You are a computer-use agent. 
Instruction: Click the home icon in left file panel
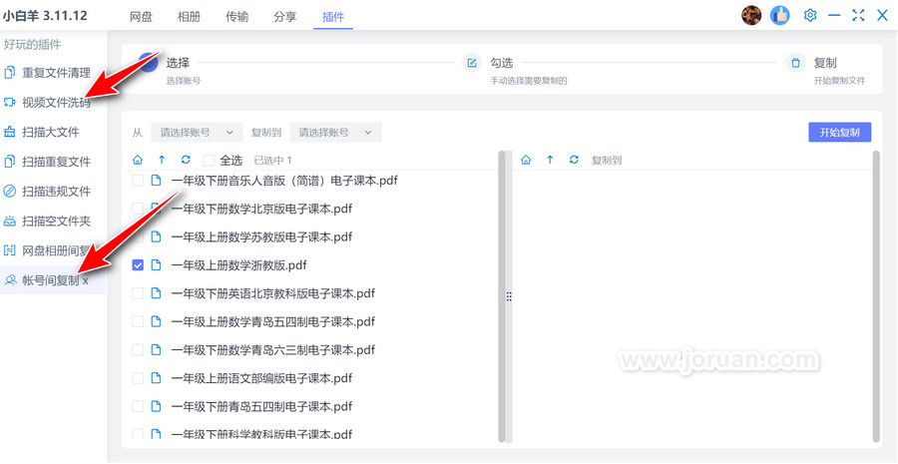(x=138, y=160)
